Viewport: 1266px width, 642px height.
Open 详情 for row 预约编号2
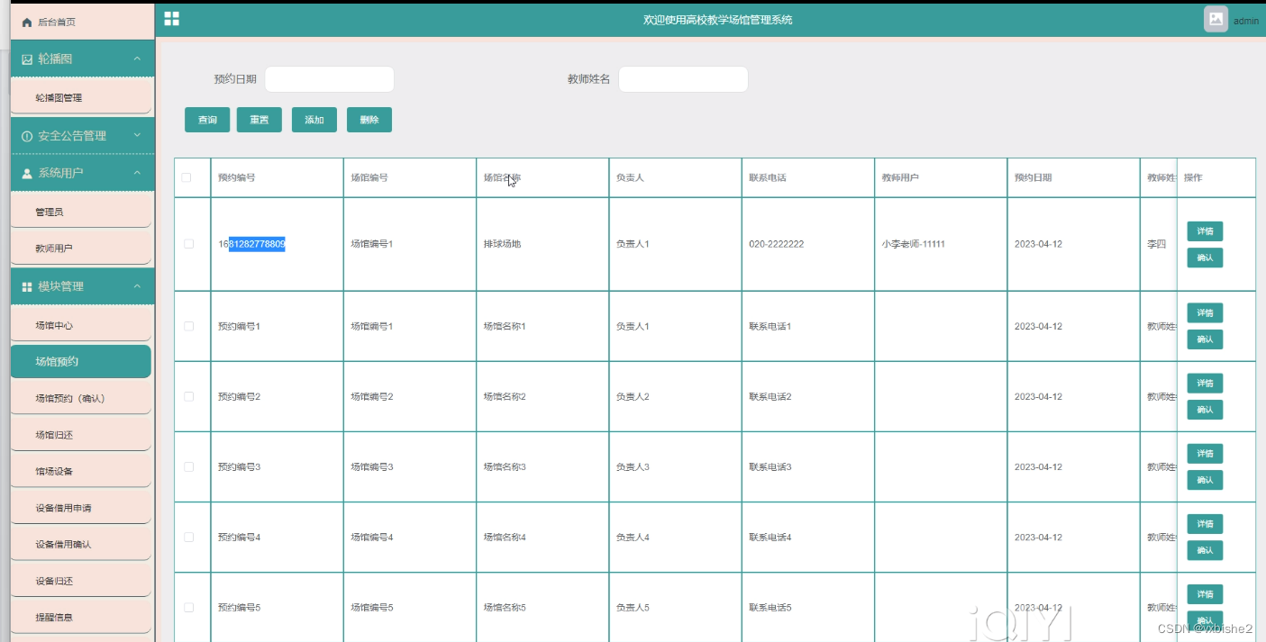pyautogui.click(x=1205, y=384)
